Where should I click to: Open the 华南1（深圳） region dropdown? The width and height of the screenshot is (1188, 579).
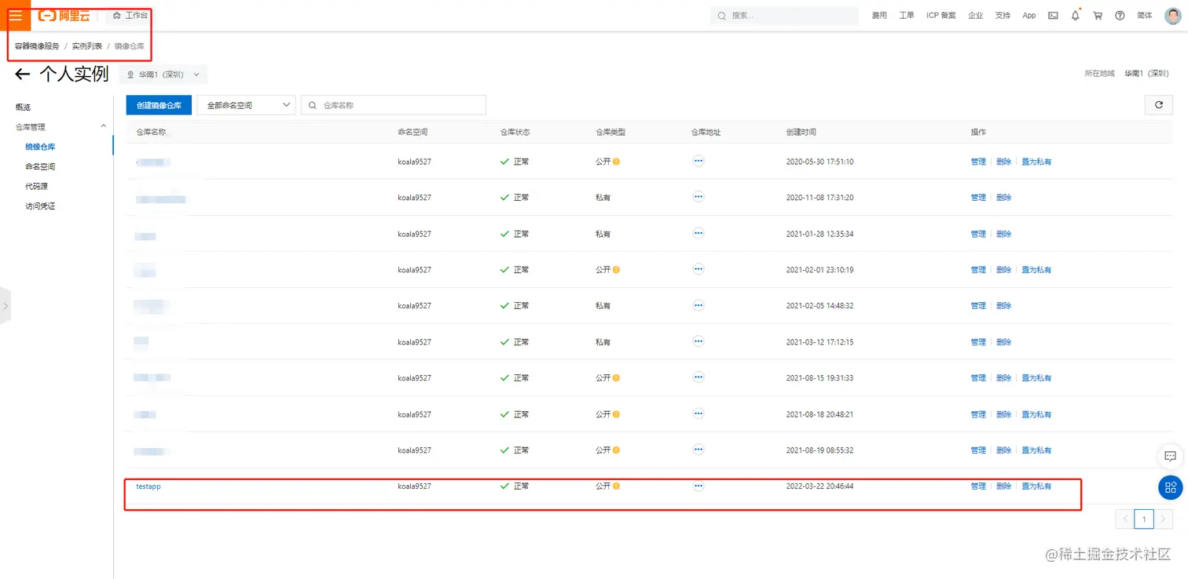pyautogui.click(x=163, y=75)
